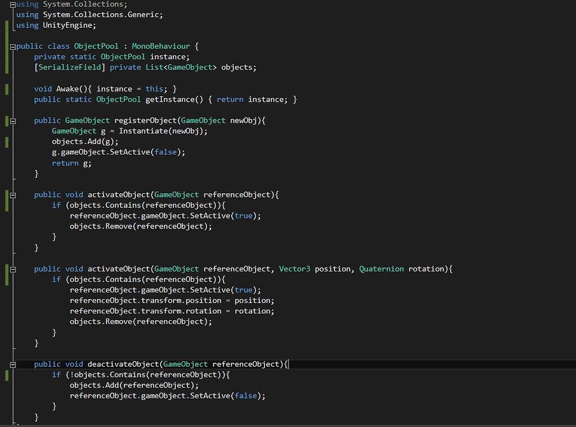Viewport: 576px width, 427px height.
Task: Collapse the single-parameter activateObject method
Action: click(13, 196)
